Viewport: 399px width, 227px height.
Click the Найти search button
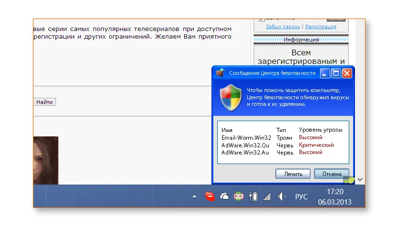pyautogui.click(x=44, y=102)
